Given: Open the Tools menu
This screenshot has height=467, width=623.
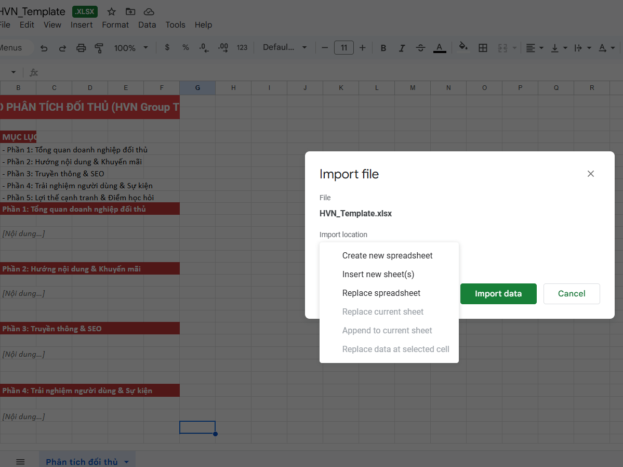Looking at the screenshot, I should 175,24.
